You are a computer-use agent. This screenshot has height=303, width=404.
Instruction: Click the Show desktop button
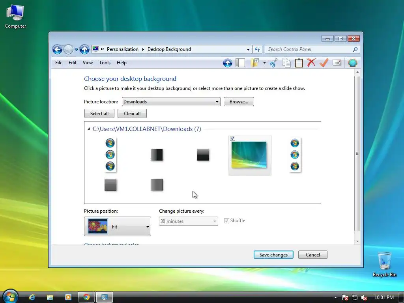[401, 297]
